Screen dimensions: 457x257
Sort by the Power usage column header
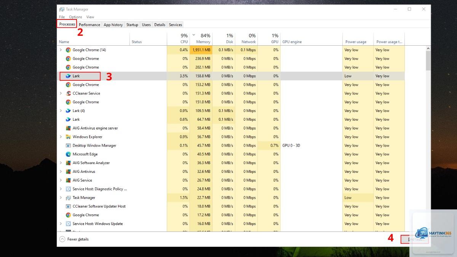[358, 38]
